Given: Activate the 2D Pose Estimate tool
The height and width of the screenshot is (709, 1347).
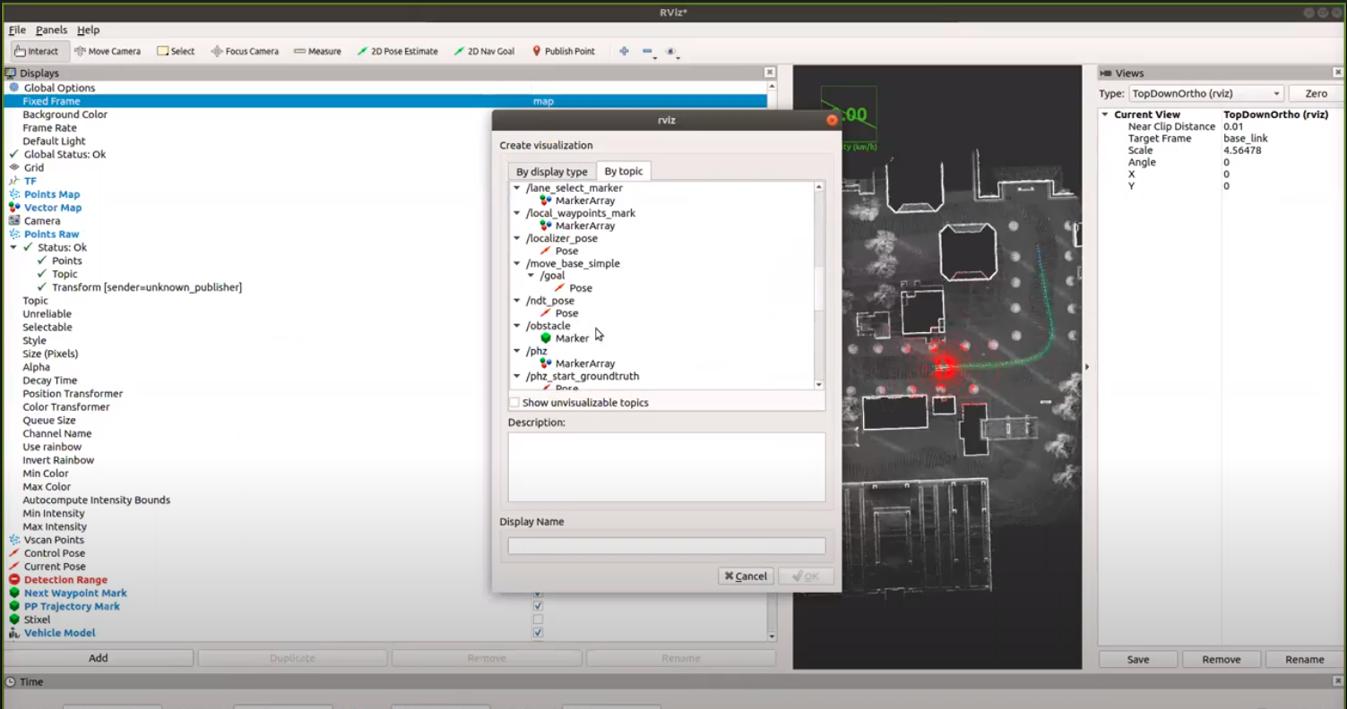Looking at the screenshot, I should (x=397, y=51).
